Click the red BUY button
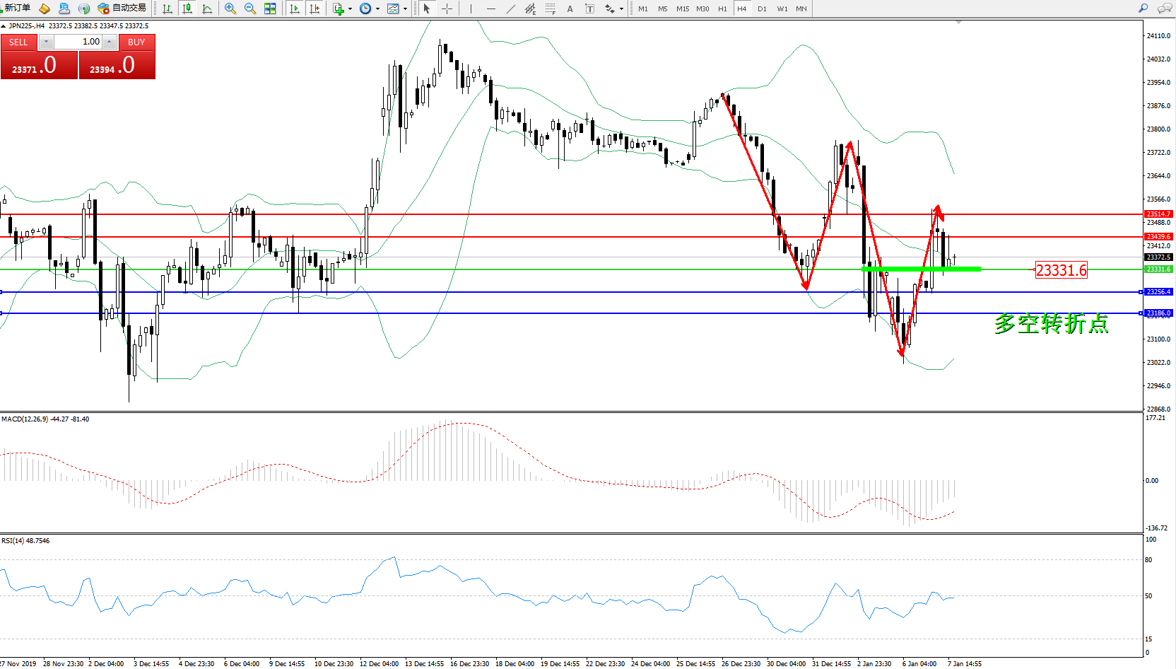The image size is (1176, 669). point(136,42)
